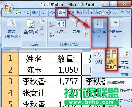This screenshot has width=132, height=107.
Task: Select row header 1
Action: [x=10, y=58]
